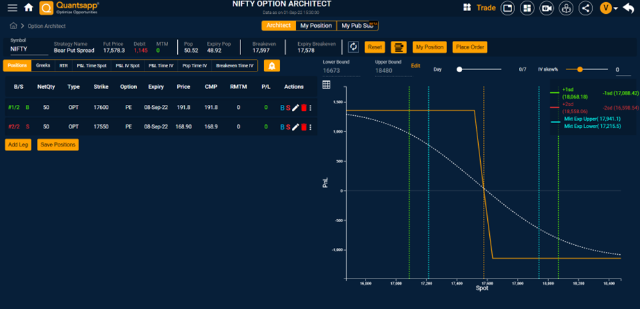Open the dashboard layout icon

(x=527, y=8)
